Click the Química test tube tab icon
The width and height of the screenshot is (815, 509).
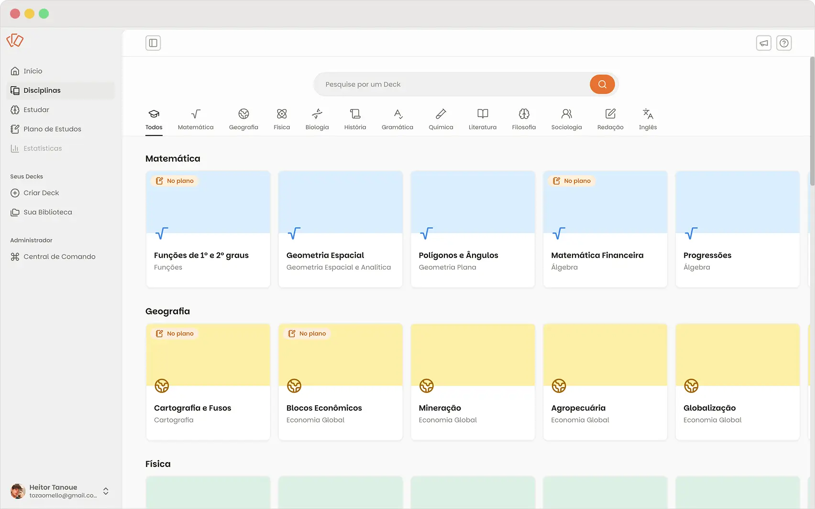[441, 114]
